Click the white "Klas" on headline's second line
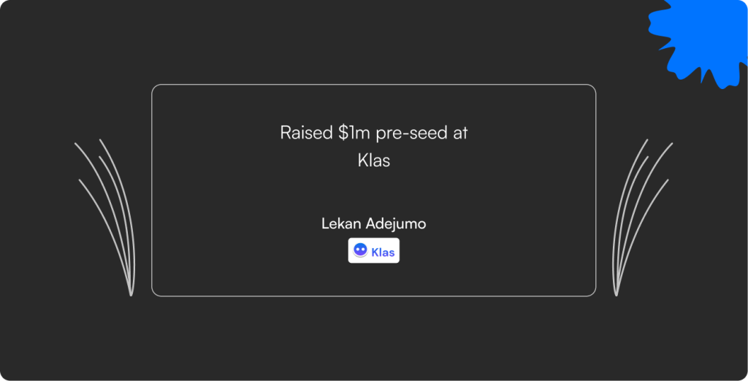Viewport: 748px width, 381px height. (373, 161)
